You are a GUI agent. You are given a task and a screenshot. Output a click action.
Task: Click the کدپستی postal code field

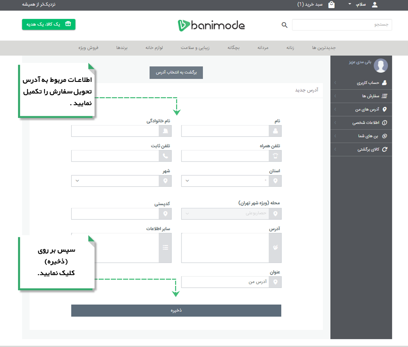(x=115, y=214)
